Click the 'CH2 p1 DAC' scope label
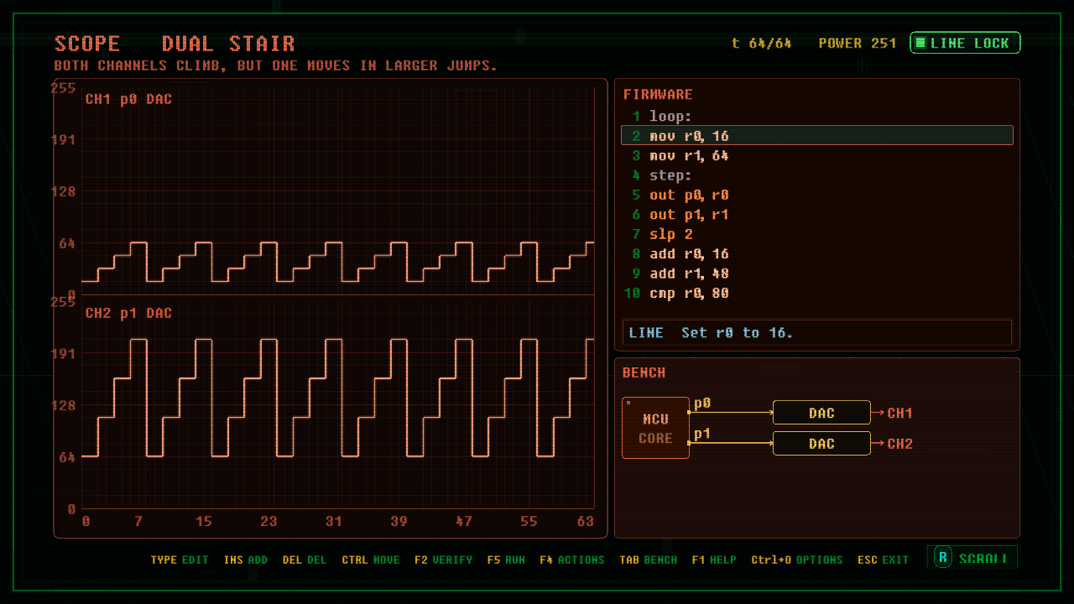1074x604 pixels. tap(128, 313)
